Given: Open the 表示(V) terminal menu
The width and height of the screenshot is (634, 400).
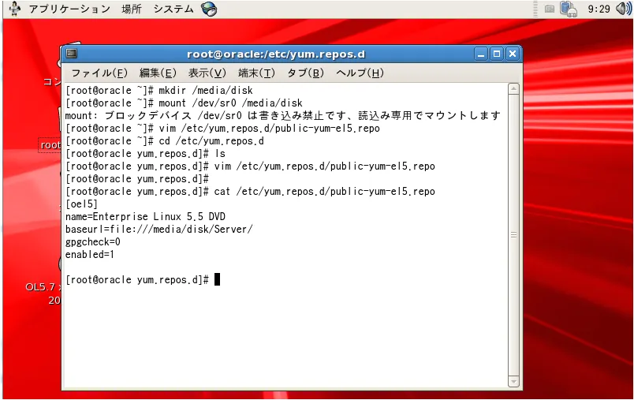Looking at the screenshot, I should (207, 73).
